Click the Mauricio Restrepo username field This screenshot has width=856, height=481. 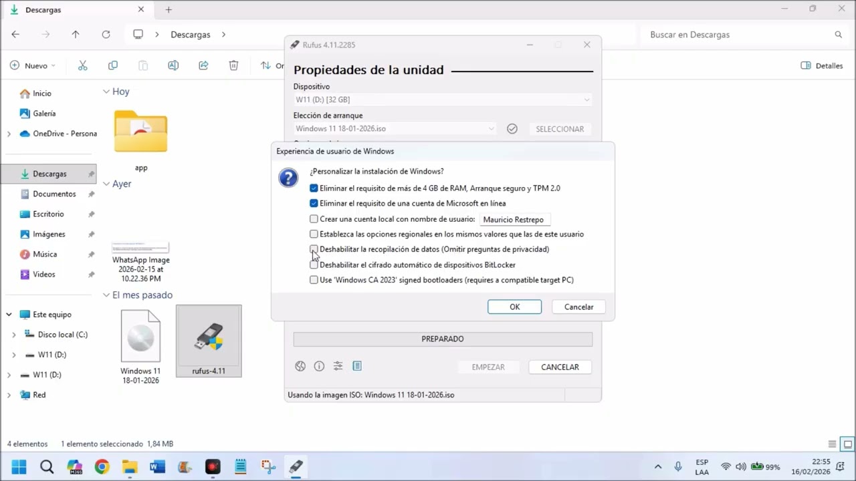pyautogui.click(x=514, y=219)
